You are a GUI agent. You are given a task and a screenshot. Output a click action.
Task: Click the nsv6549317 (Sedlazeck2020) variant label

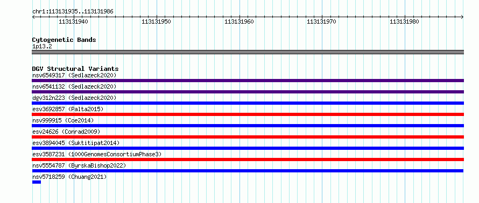tap(74, 75)
